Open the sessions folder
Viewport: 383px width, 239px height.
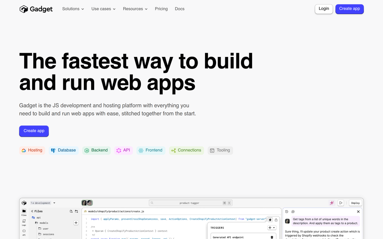[46, 234]
